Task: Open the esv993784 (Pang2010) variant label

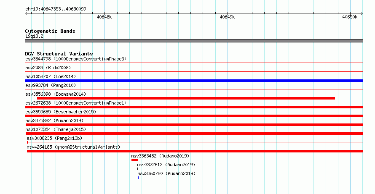Action: (51, 85)
